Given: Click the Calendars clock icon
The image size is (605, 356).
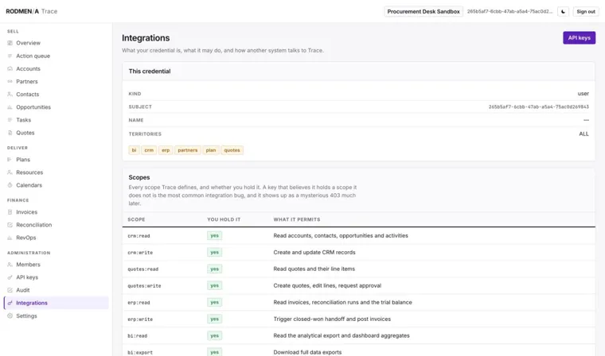Looking at the screenshot, I should tap(10, 185).
